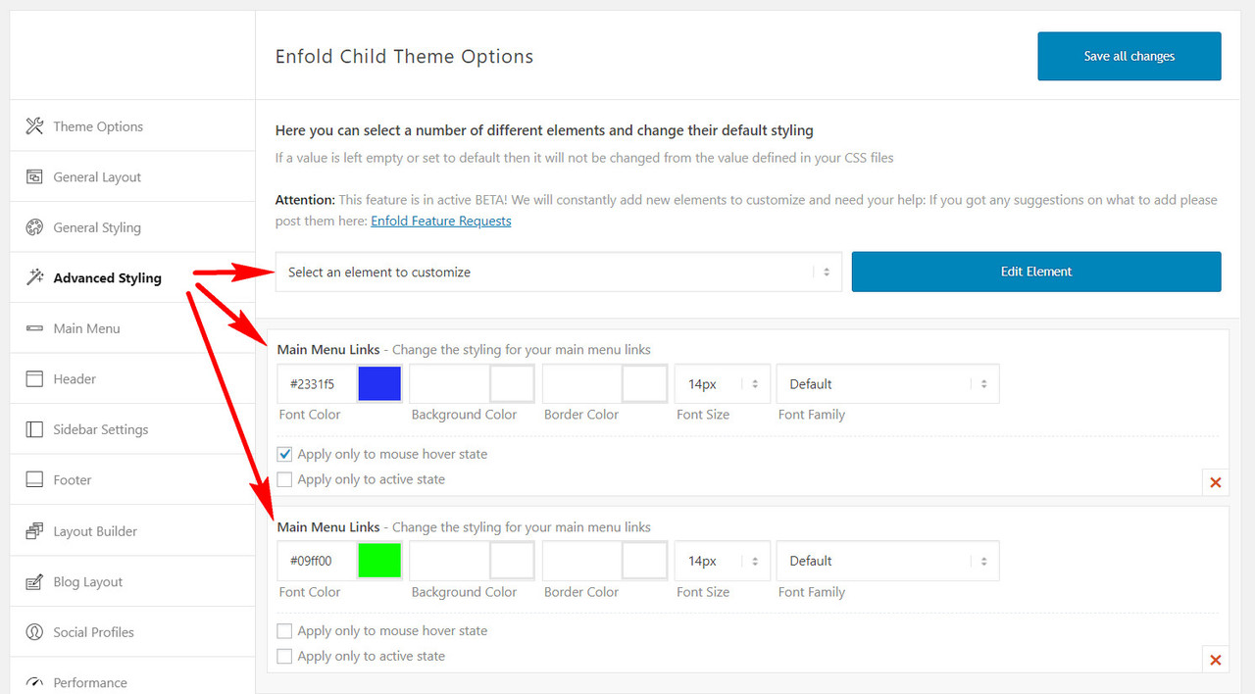The image size is (1255, 694).
Task: Open the Layout Builder tab
Action: point(132,530)
